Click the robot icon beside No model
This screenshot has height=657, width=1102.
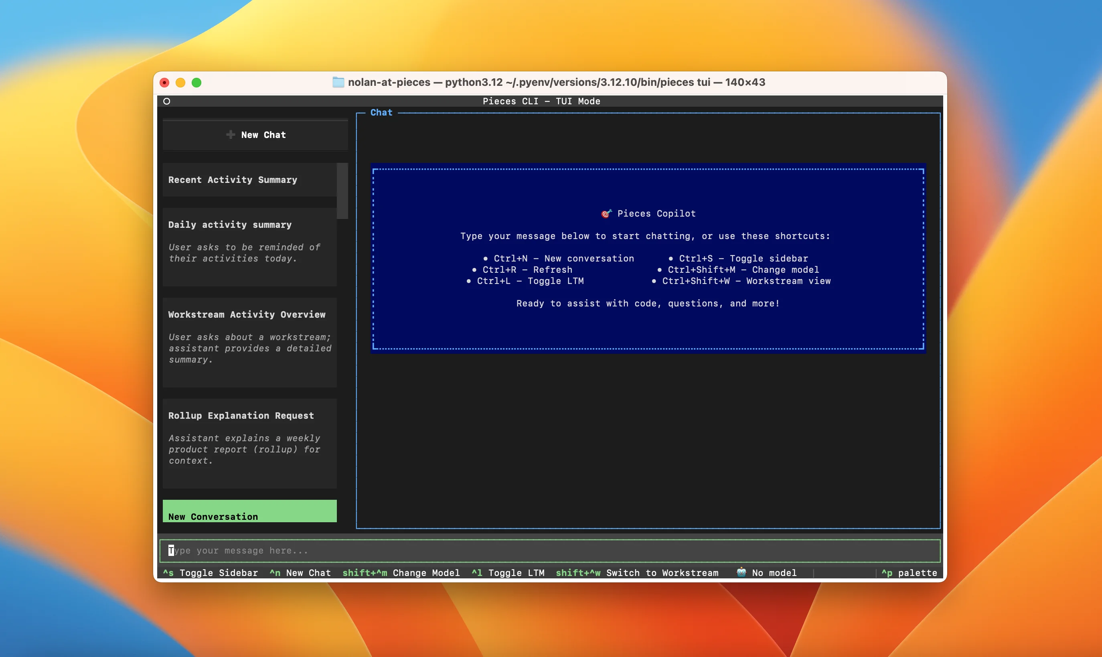point(741,572)
